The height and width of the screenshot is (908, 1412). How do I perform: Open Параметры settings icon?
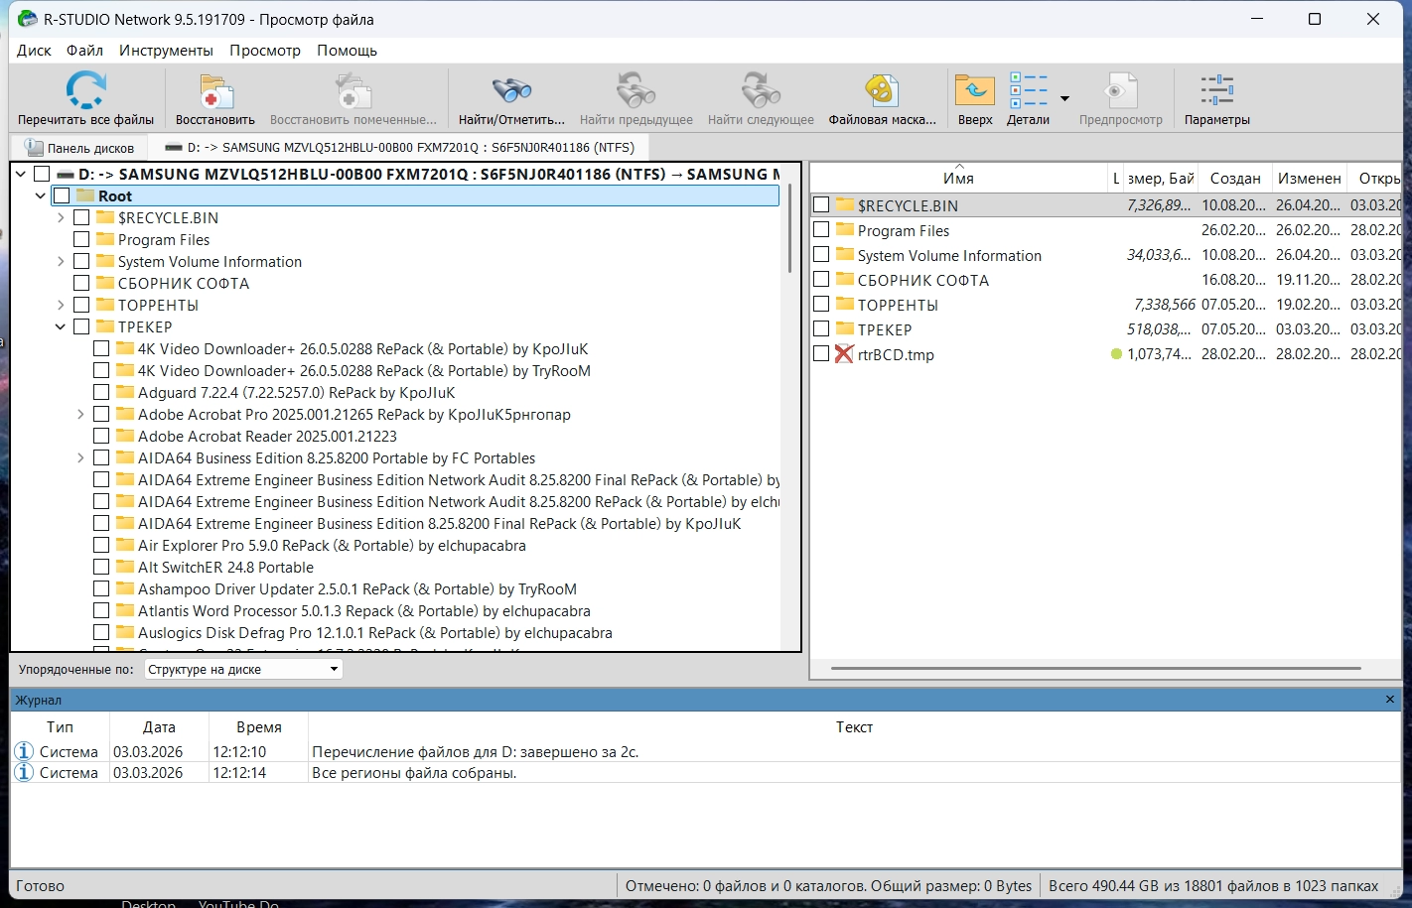coord(1216,90)
